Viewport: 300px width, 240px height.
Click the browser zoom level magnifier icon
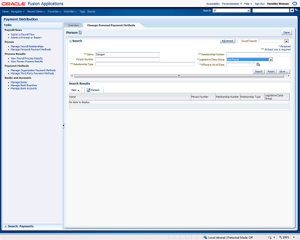280,237
